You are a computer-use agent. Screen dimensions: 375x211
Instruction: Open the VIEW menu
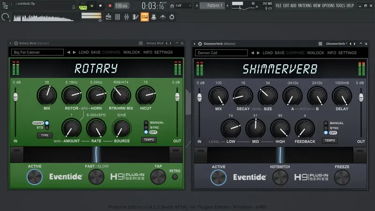(317, 5)
